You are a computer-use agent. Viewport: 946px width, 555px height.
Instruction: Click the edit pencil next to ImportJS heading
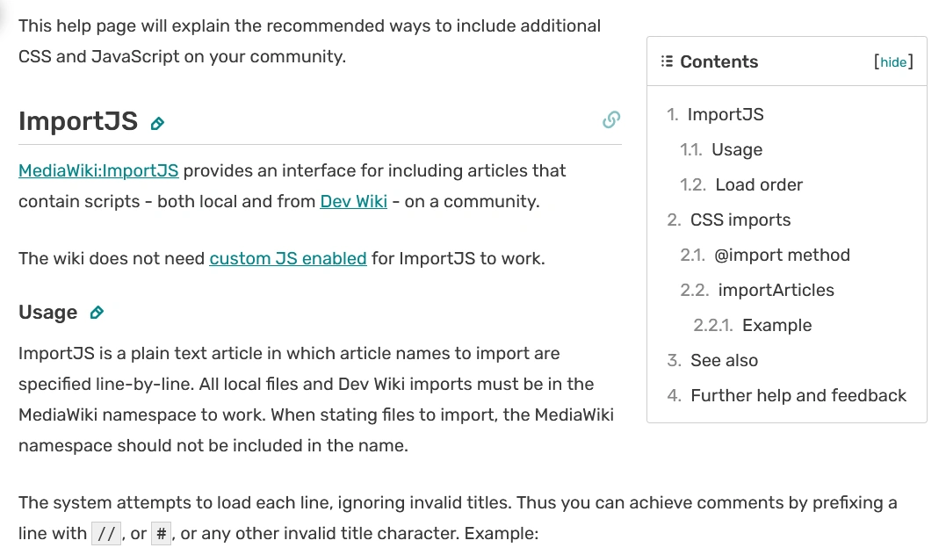pos(156,124)
